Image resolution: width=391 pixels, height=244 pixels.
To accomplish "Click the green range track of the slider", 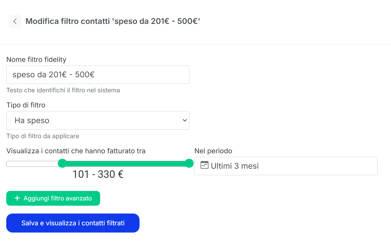I will coord(126,163).
